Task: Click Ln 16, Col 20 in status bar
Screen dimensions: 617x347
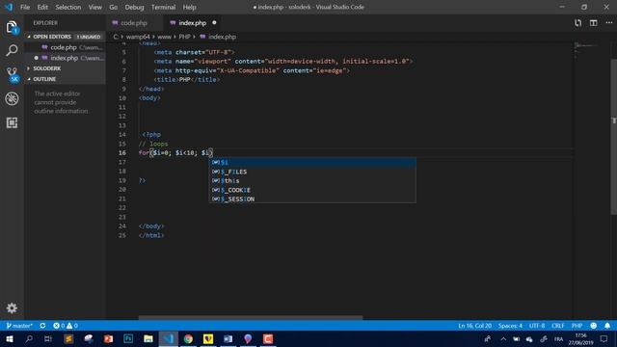Action: [x=474, y=326]
